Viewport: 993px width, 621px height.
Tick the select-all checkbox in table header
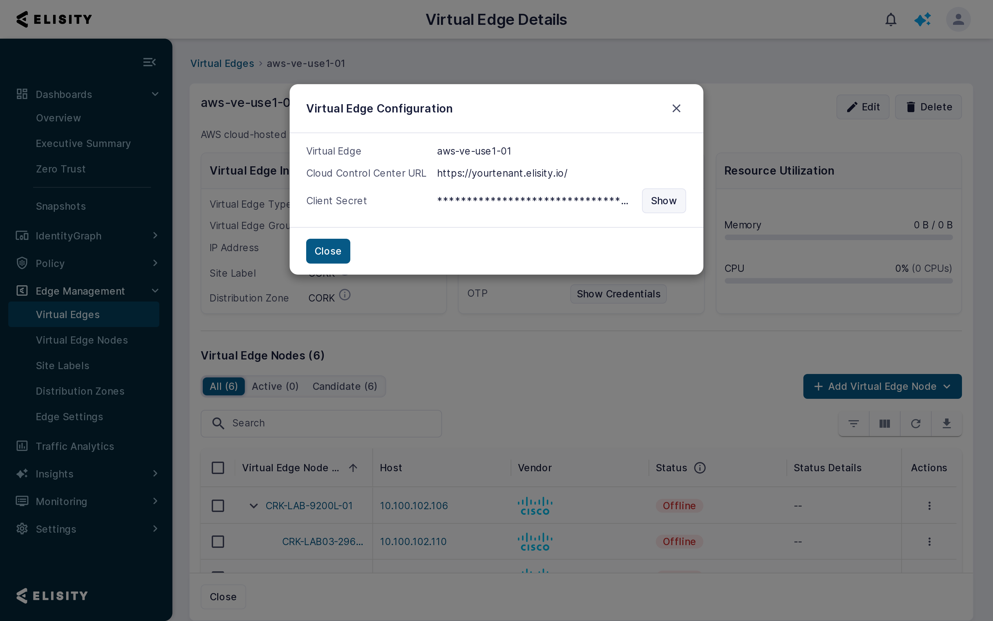tap(218, 468)
